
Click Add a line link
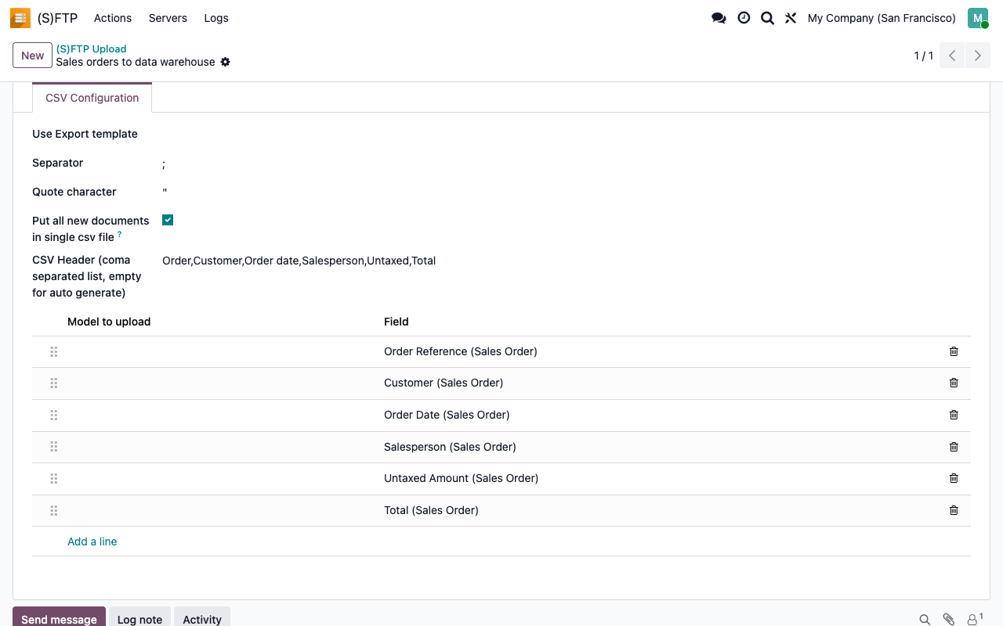coord(92,541)
